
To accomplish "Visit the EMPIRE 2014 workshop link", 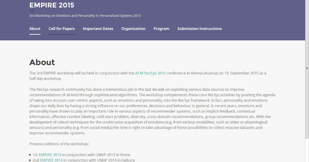I will 51,160.
